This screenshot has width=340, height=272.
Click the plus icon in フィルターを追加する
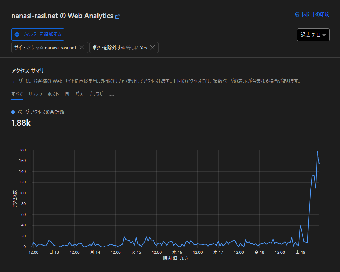click(x=17, y=35)
